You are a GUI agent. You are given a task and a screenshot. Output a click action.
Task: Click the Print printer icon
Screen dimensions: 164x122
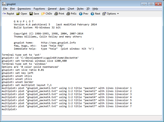(x=56, y=14)
